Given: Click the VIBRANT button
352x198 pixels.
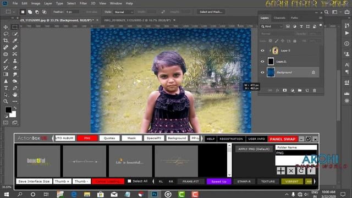Looking at the screenshot, I should 292,182.
